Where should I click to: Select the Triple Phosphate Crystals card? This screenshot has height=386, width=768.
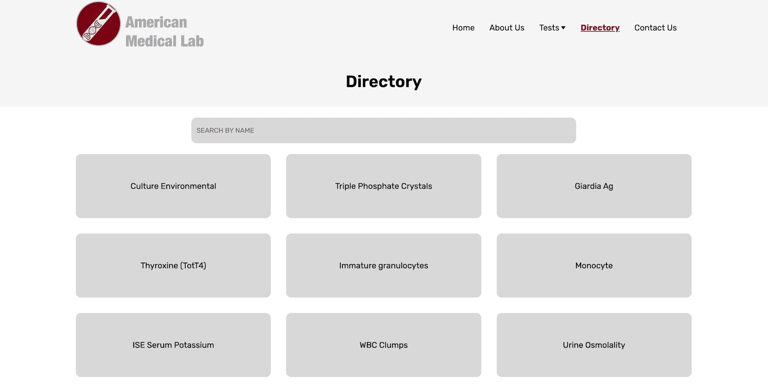pyautogui.click(x=384, y=186)
